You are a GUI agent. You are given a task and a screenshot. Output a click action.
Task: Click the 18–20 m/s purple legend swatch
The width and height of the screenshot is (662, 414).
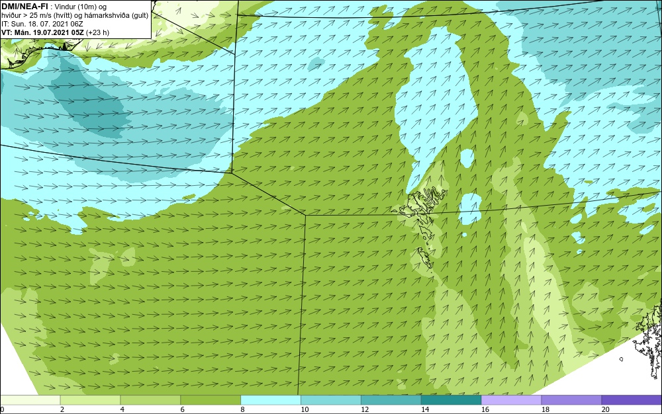coord(572,400)
